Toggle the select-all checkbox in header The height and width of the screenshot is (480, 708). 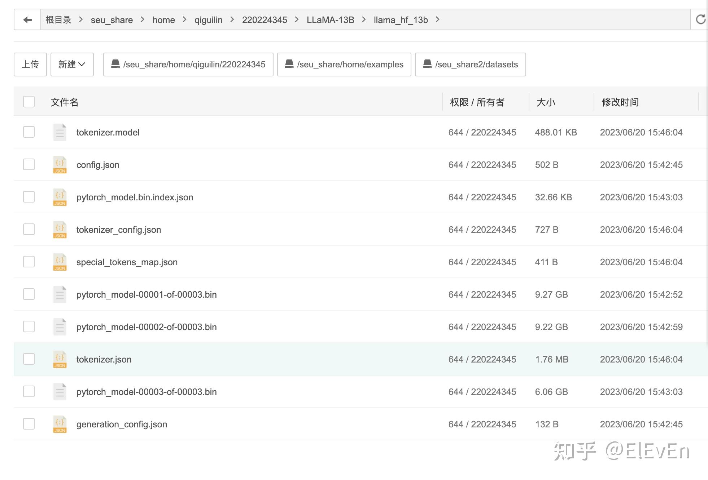[x=29, y=102]
